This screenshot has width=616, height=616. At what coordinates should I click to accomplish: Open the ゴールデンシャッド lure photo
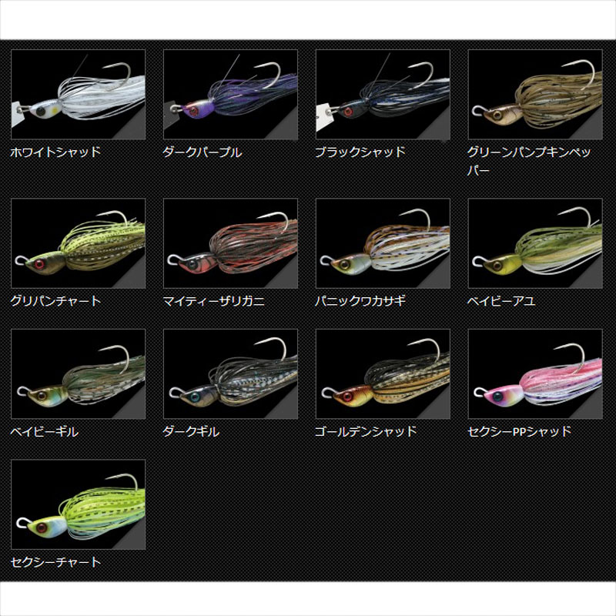pyautogui.click(x=383, y=374)
